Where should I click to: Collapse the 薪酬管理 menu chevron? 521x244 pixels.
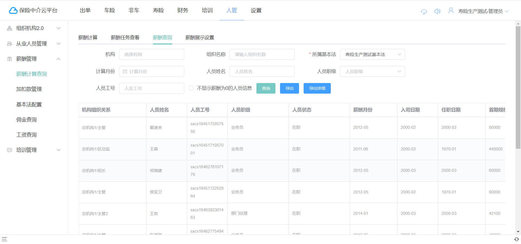tap(58, 59)
